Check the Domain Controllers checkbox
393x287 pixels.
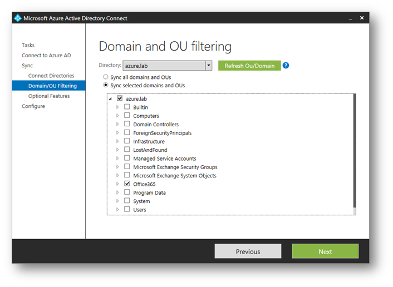click(127, 123)
